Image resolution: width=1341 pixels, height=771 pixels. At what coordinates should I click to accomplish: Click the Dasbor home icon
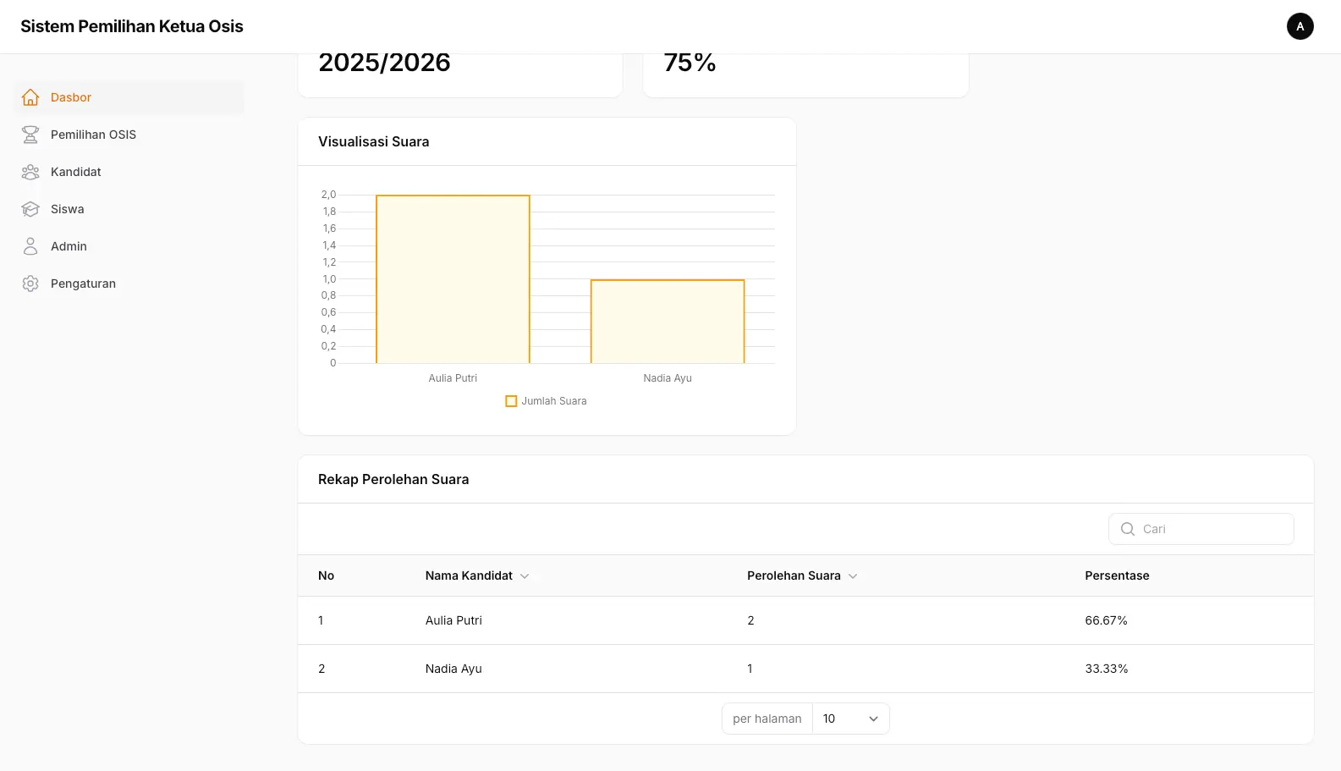pos(30,97)
